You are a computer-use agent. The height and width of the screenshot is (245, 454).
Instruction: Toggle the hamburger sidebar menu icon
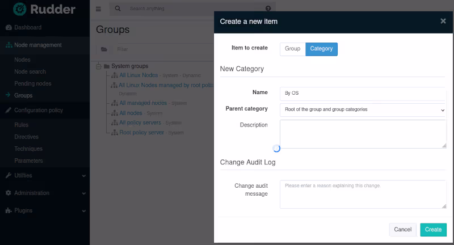(98, 9)
